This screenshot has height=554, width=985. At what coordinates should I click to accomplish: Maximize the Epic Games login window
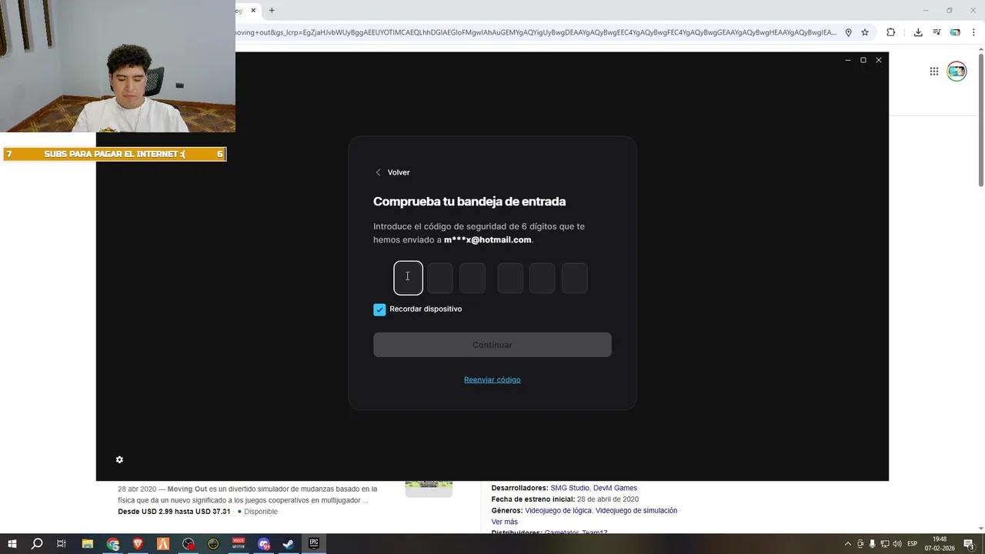(863, 60)
